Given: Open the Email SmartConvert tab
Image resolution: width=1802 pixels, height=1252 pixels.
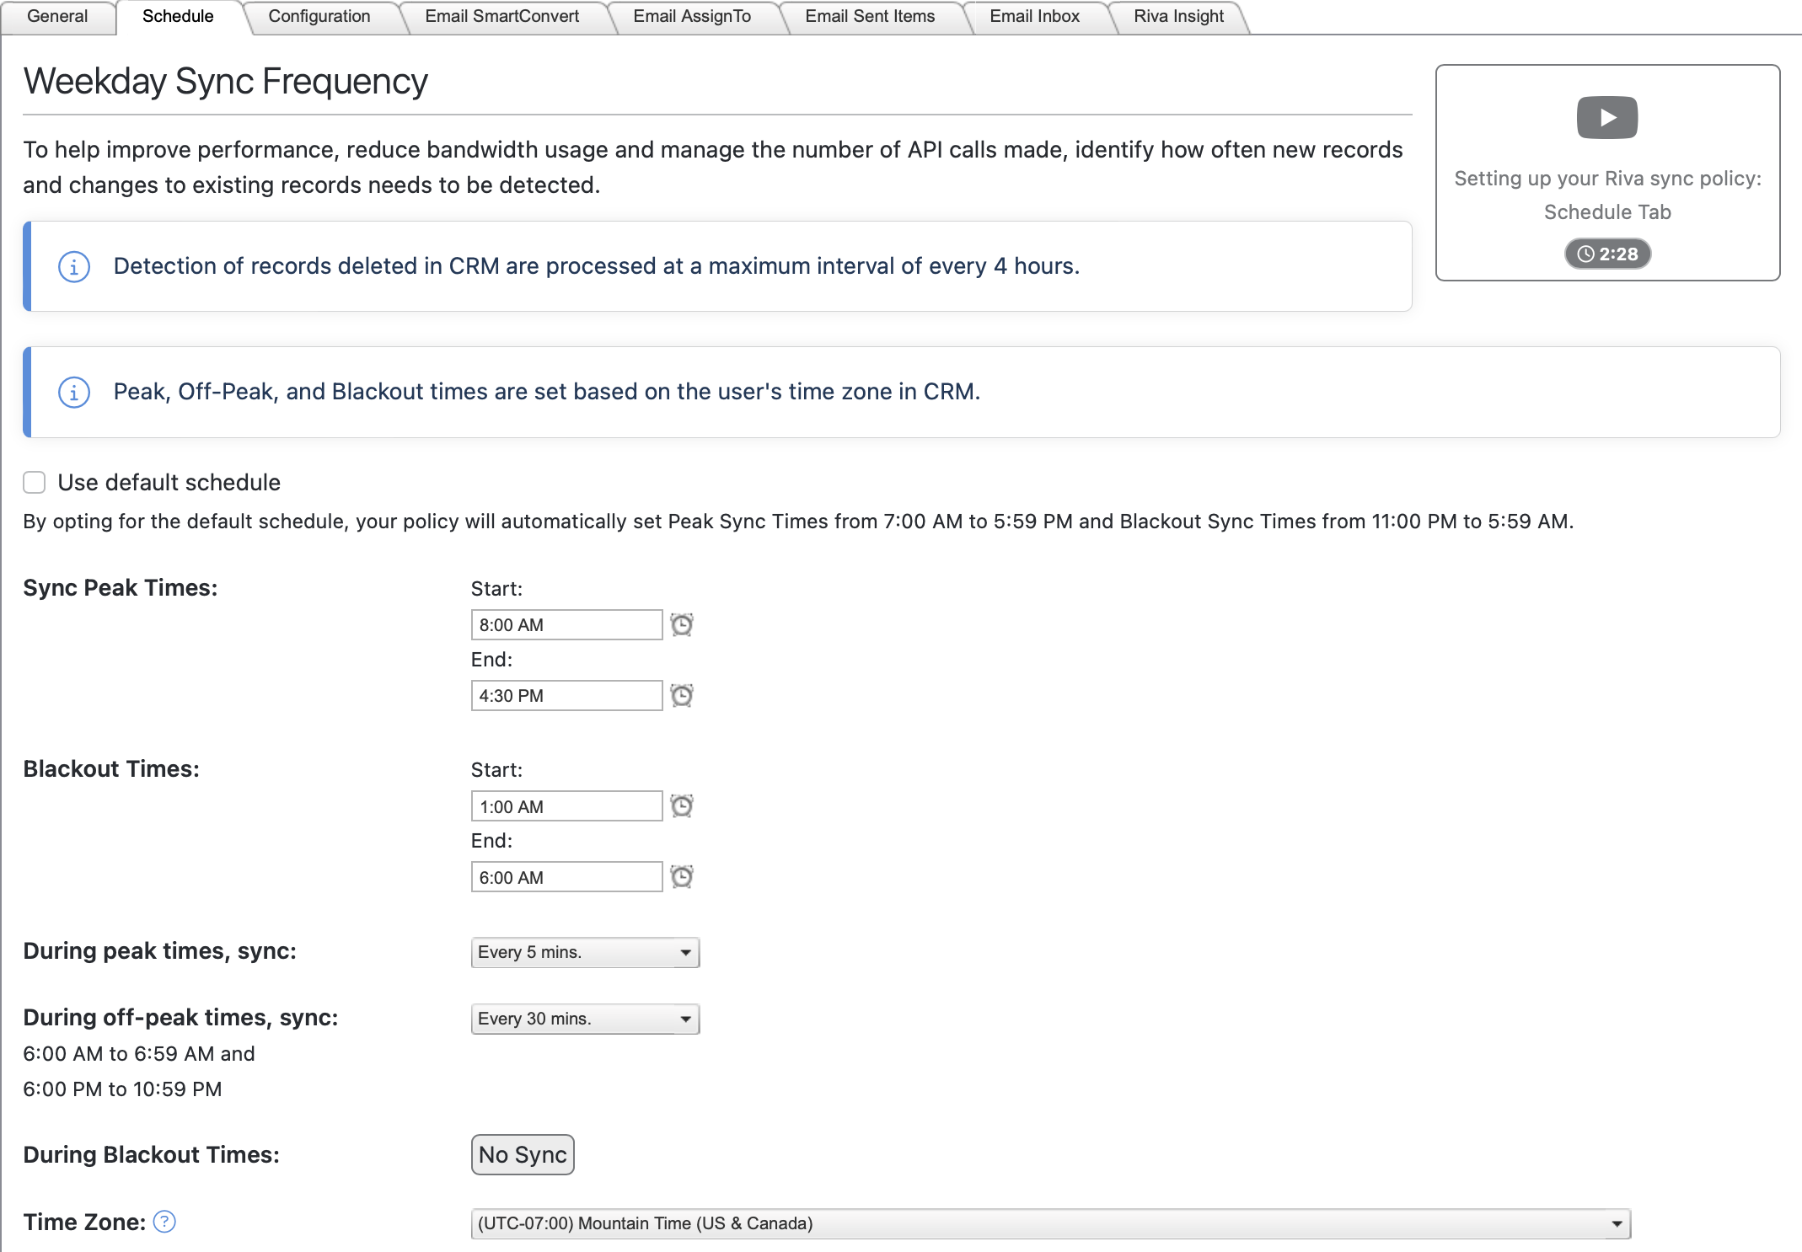Looking at the screenshot, I should [x=502, y=16].
